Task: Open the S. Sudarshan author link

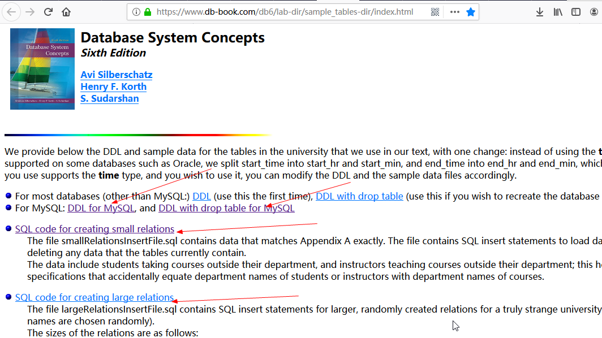Action: (x=110, y=98)
